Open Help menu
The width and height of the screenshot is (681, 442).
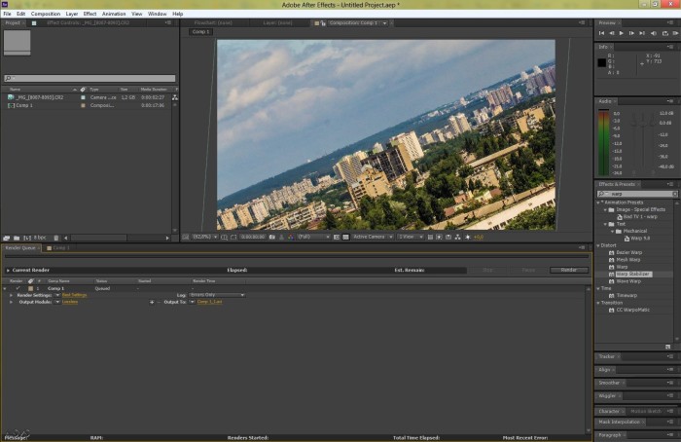pos(178,14)
